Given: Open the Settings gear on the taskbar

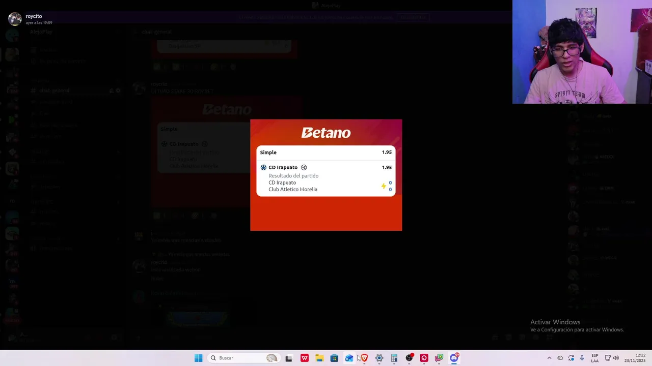Looking at the screenshot, I should (x=379, y=358).
